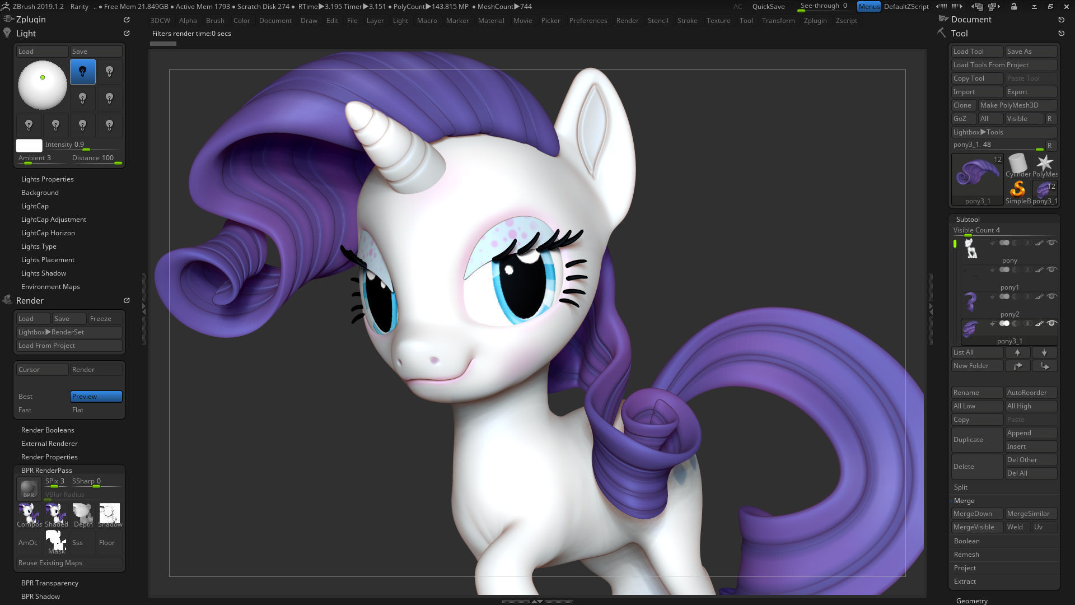Move subtool down with the down arrow
Screen dimensions: 1075x605
coord(1044,352)
